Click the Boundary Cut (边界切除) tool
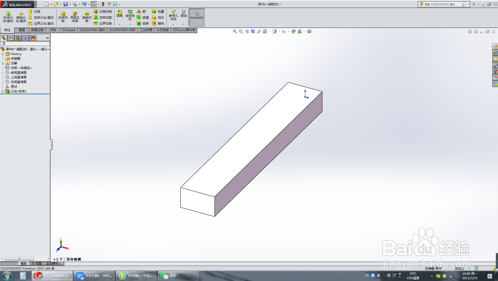This screenshot has height=281, width=498. coord(102,24)
